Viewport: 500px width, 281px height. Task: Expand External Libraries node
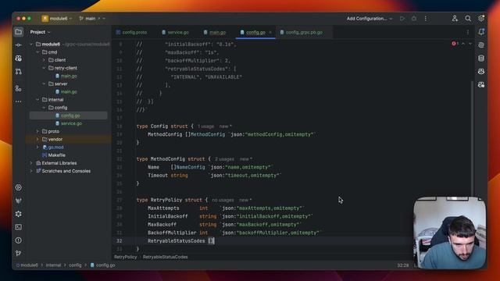pos(31,163)
